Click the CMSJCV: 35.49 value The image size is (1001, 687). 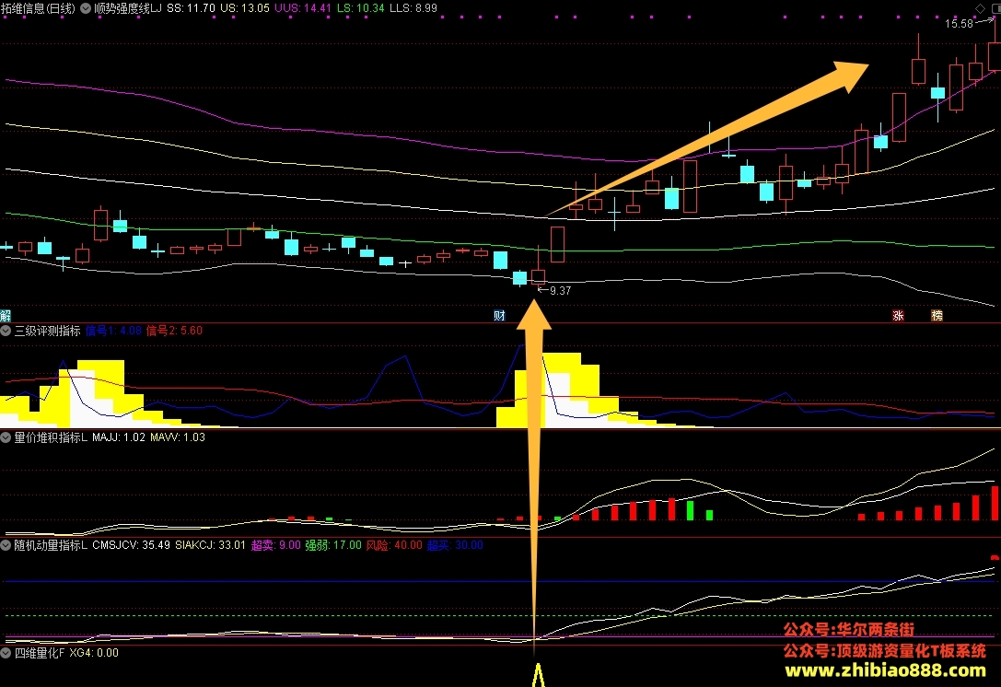tap(131, 545)
